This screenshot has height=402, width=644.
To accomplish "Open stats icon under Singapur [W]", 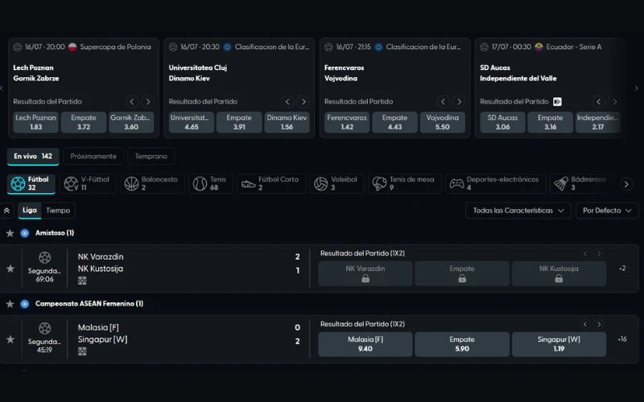I will [82, 351].
